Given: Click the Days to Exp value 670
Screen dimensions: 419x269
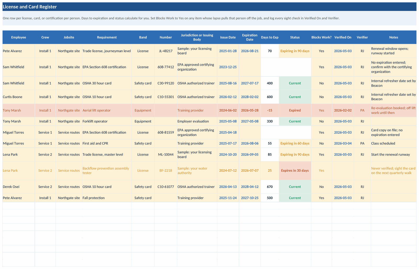Looking at the screenshot, I should [270, 187].
